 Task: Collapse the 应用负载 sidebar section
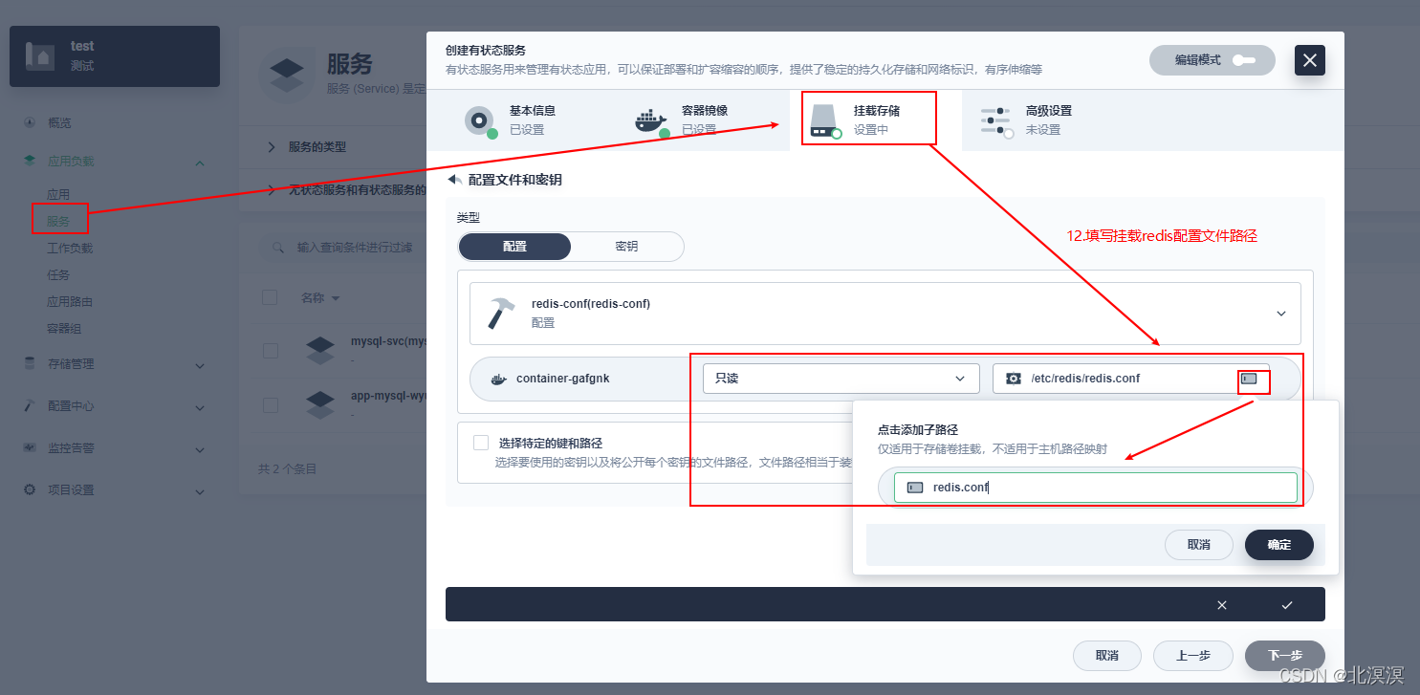point(199,163)
